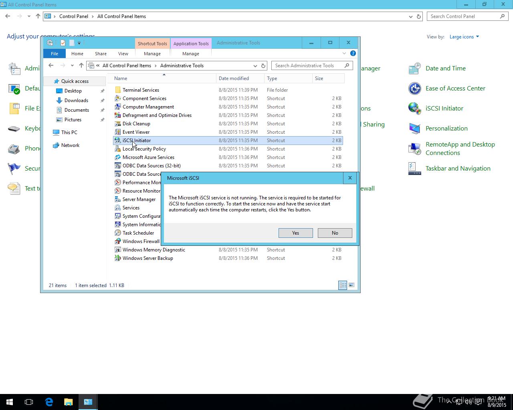Open Ease of Access Center link
The height and width of the screenshot is (410, 513).
pyautogui.click(x=455, y=88)
